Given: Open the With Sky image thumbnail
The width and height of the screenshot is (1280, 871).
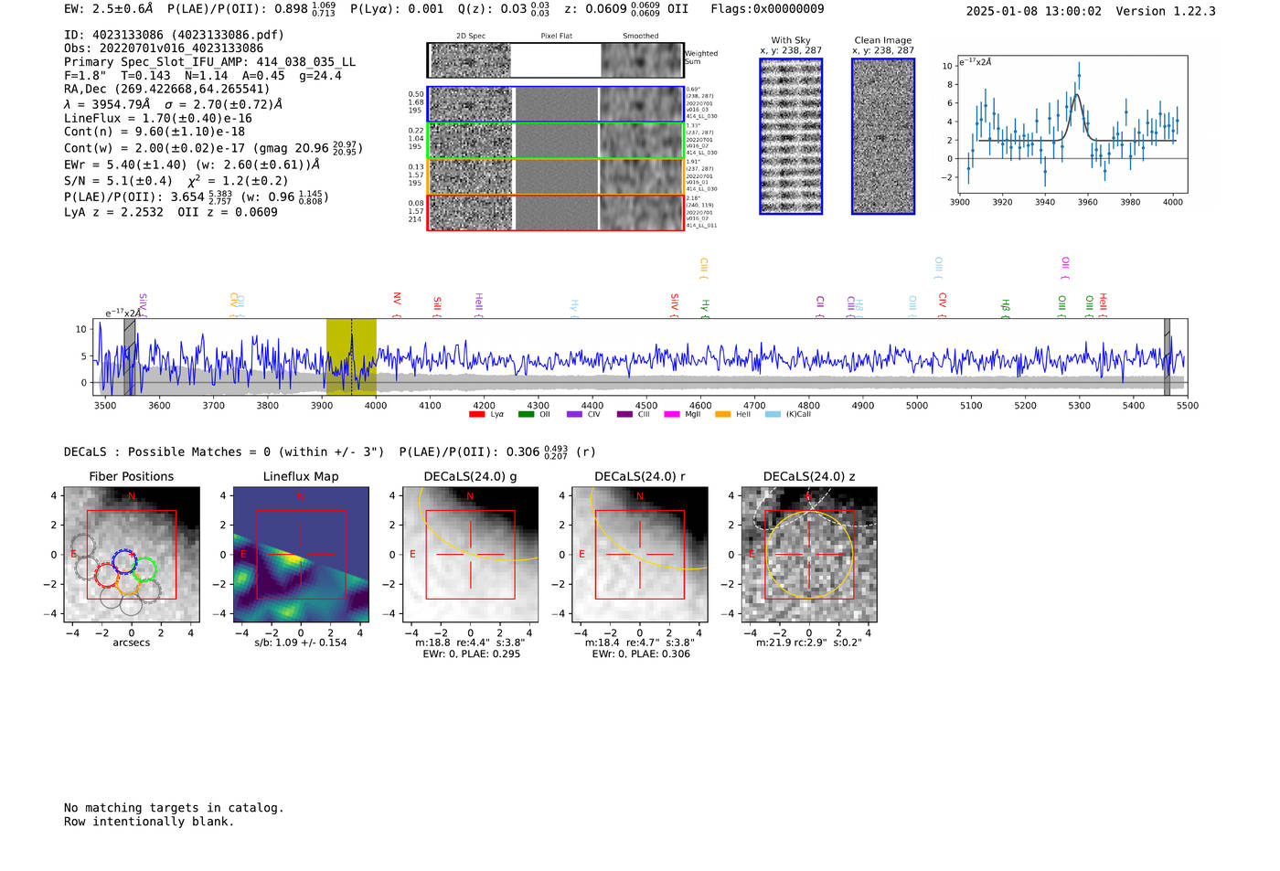Looking at the screenshot, I should pyautogui.click(x=791, y=136).
